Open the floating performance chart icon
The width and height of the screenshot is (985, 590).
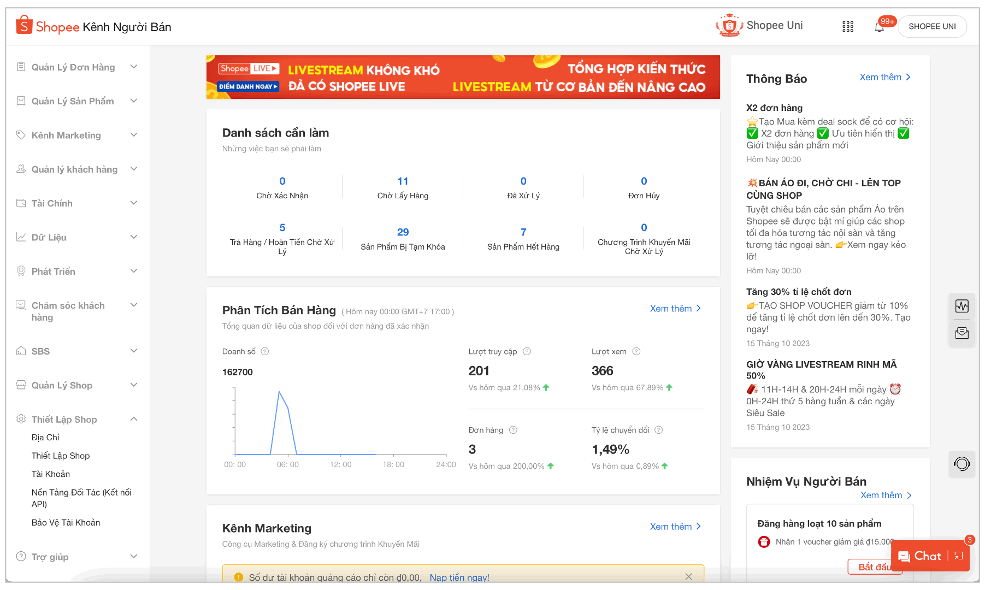pyautogui.click(x=962, y=306)
